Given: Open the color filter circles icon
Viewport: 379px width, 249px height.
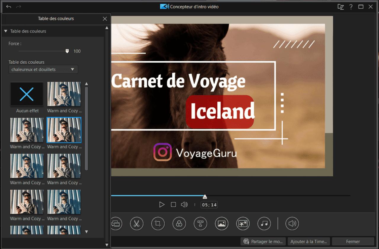Looking at the screenshot, I should point(179,224).
